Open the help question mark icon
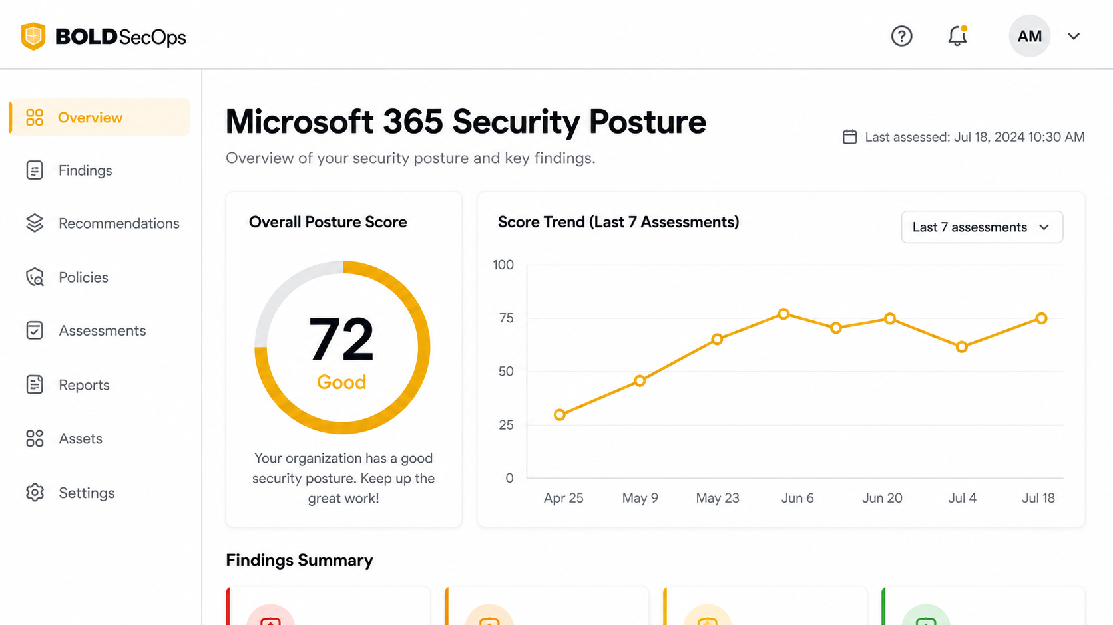Screen dimensions: 1113x625 901,36
